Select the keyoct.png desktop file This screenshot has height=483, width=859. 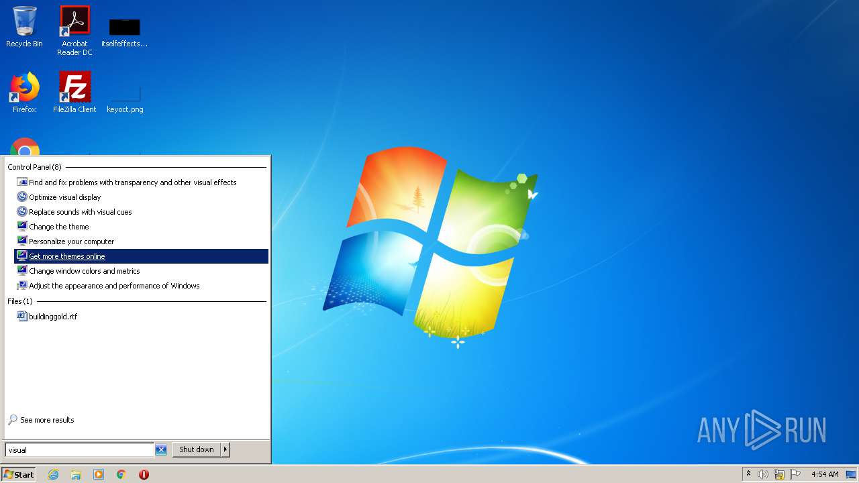click(x=125, y=98)
